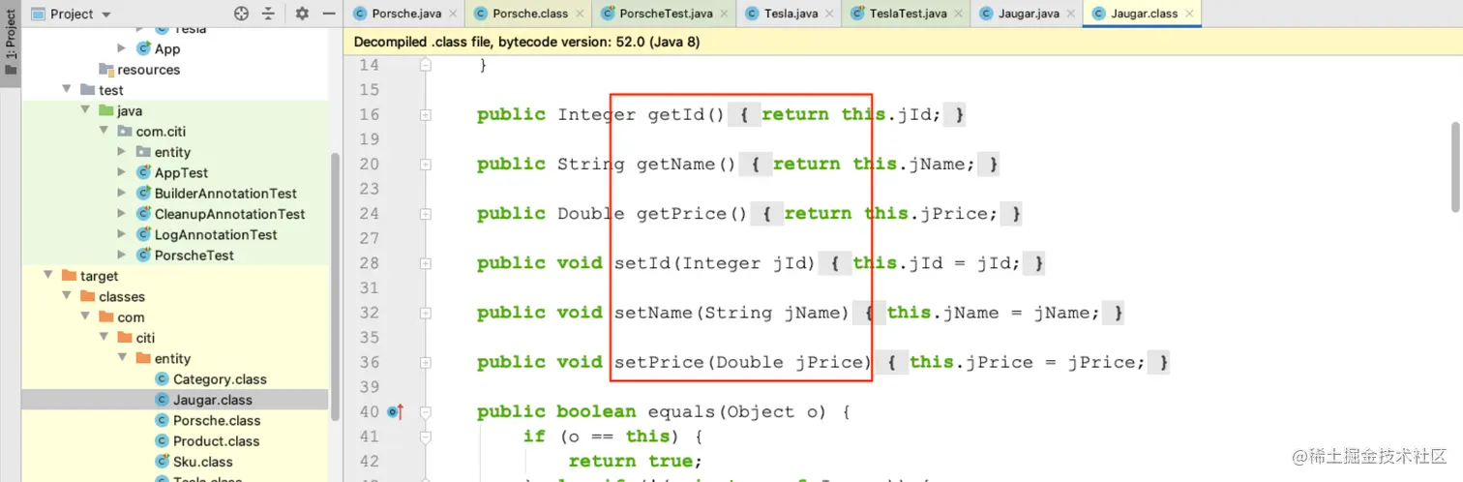The image size is (1463, 482).
Task: Select PorscheTest in the project tree
Action: click(194, 256)
